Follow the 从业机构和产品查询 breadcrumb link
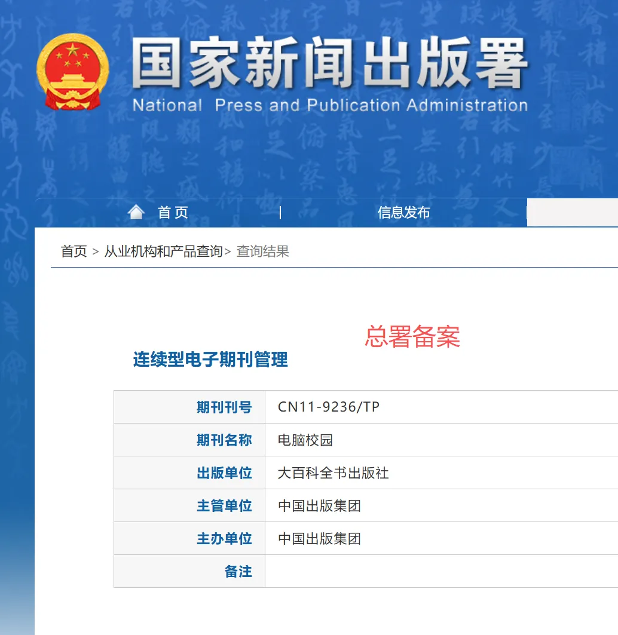 [164, 251]
